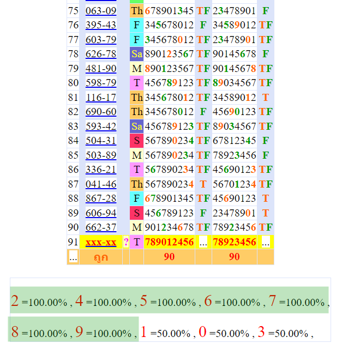Click the T day cell in row 86

(137, 170)
